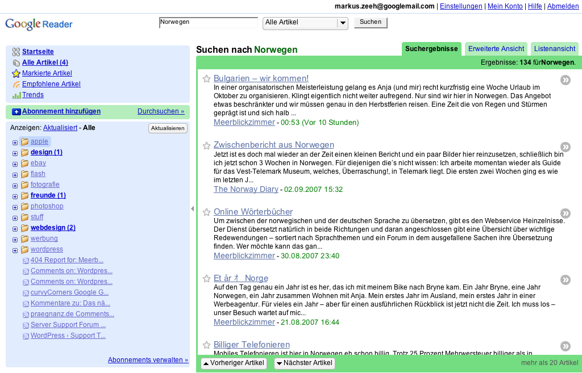582x373 pixels.
Task: Click the Alle Artikel stack icon
Action: click(16, 62)
